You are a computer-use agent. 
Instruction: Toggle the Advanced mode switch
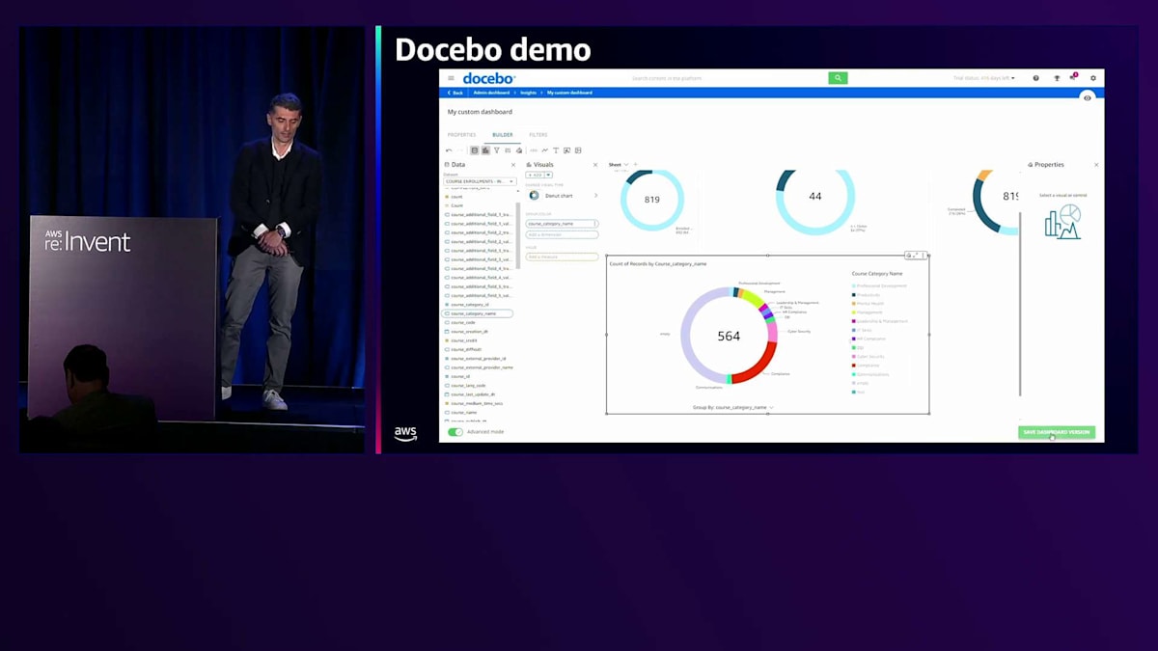click(x=455, y=432)
